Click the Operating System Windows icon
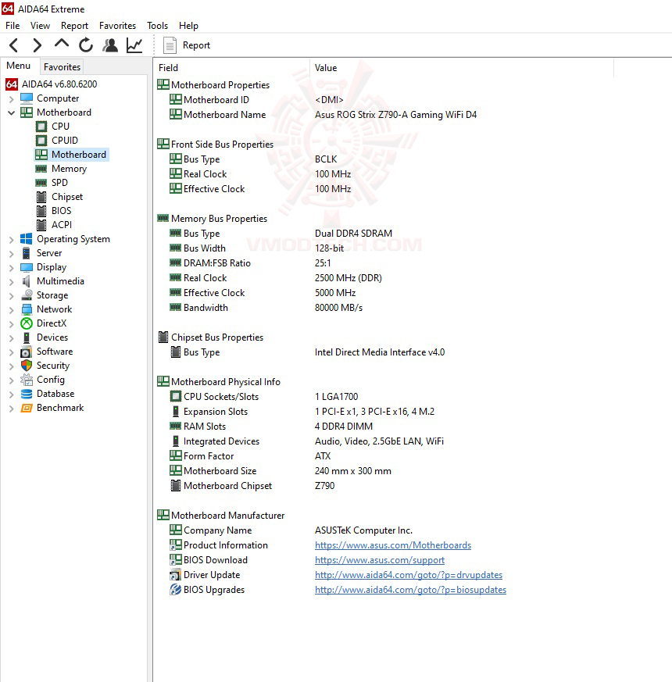 point(26,239)
